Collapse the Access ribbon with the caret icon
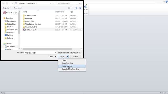 click(x=164, y=2)
